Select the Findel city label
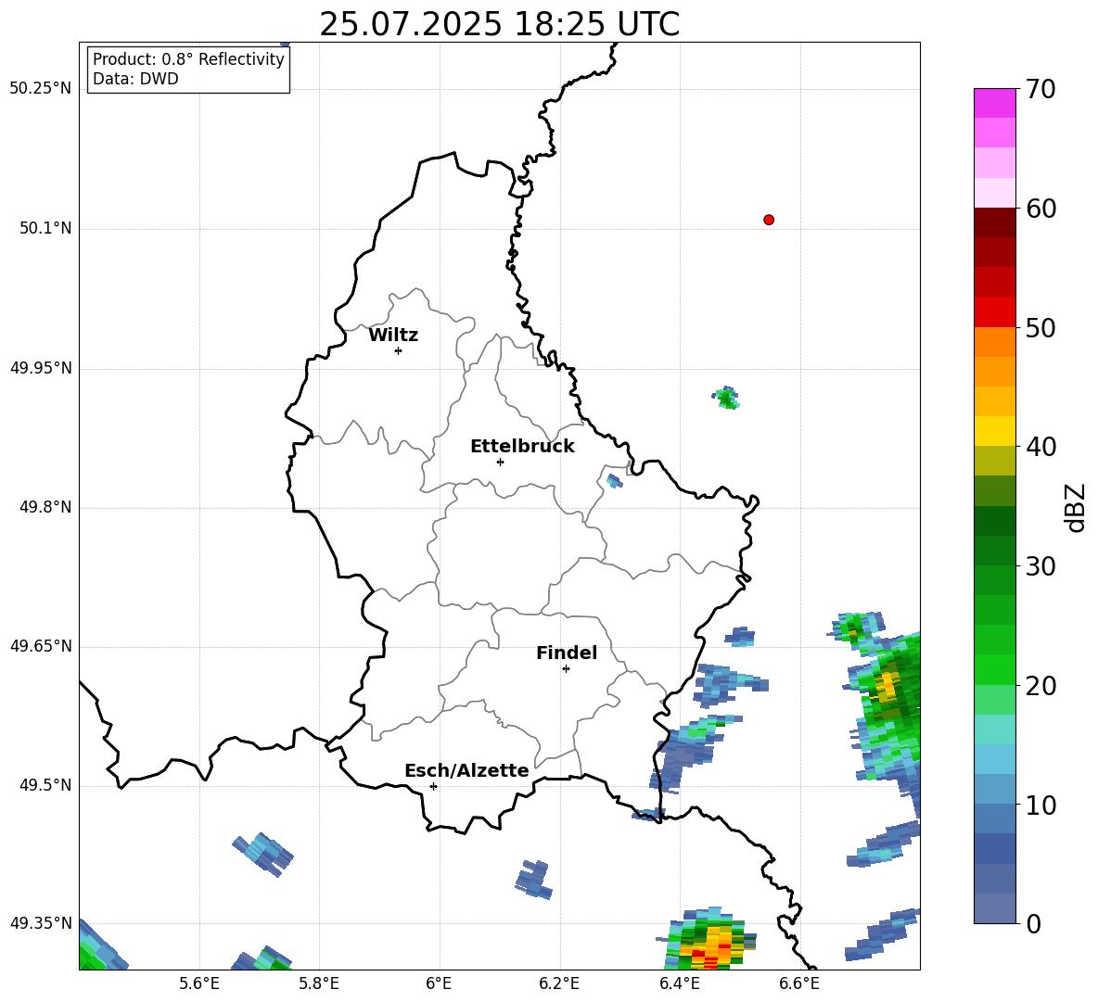 click(567, 653)
